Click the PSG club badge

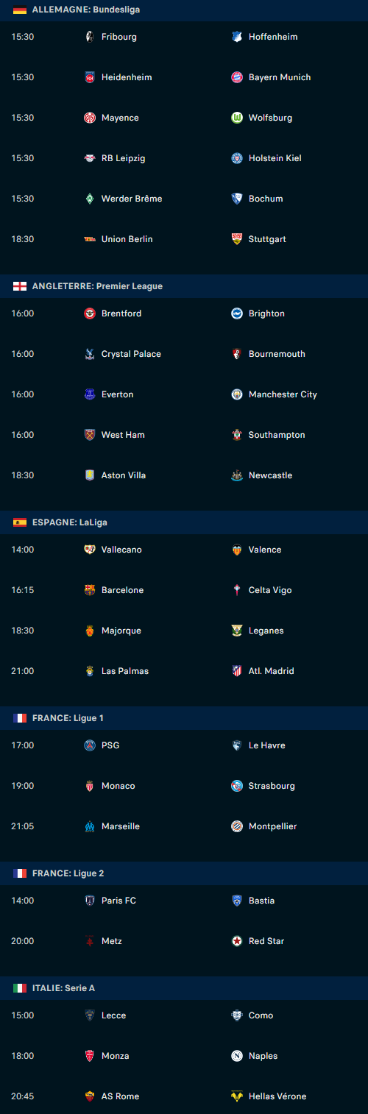click(x=90, y=745)
